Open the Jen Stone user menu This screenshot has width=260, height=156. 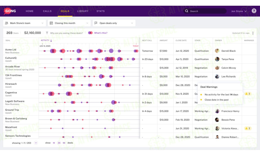(239, 11)
